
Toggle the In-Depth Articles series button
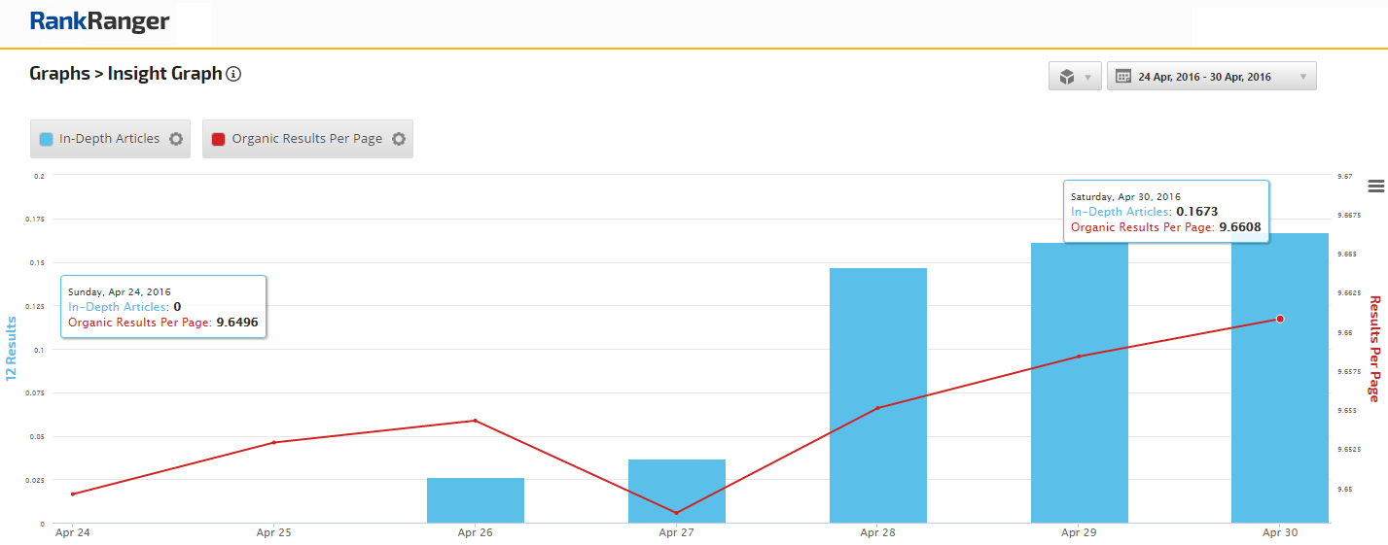[110, 139]
